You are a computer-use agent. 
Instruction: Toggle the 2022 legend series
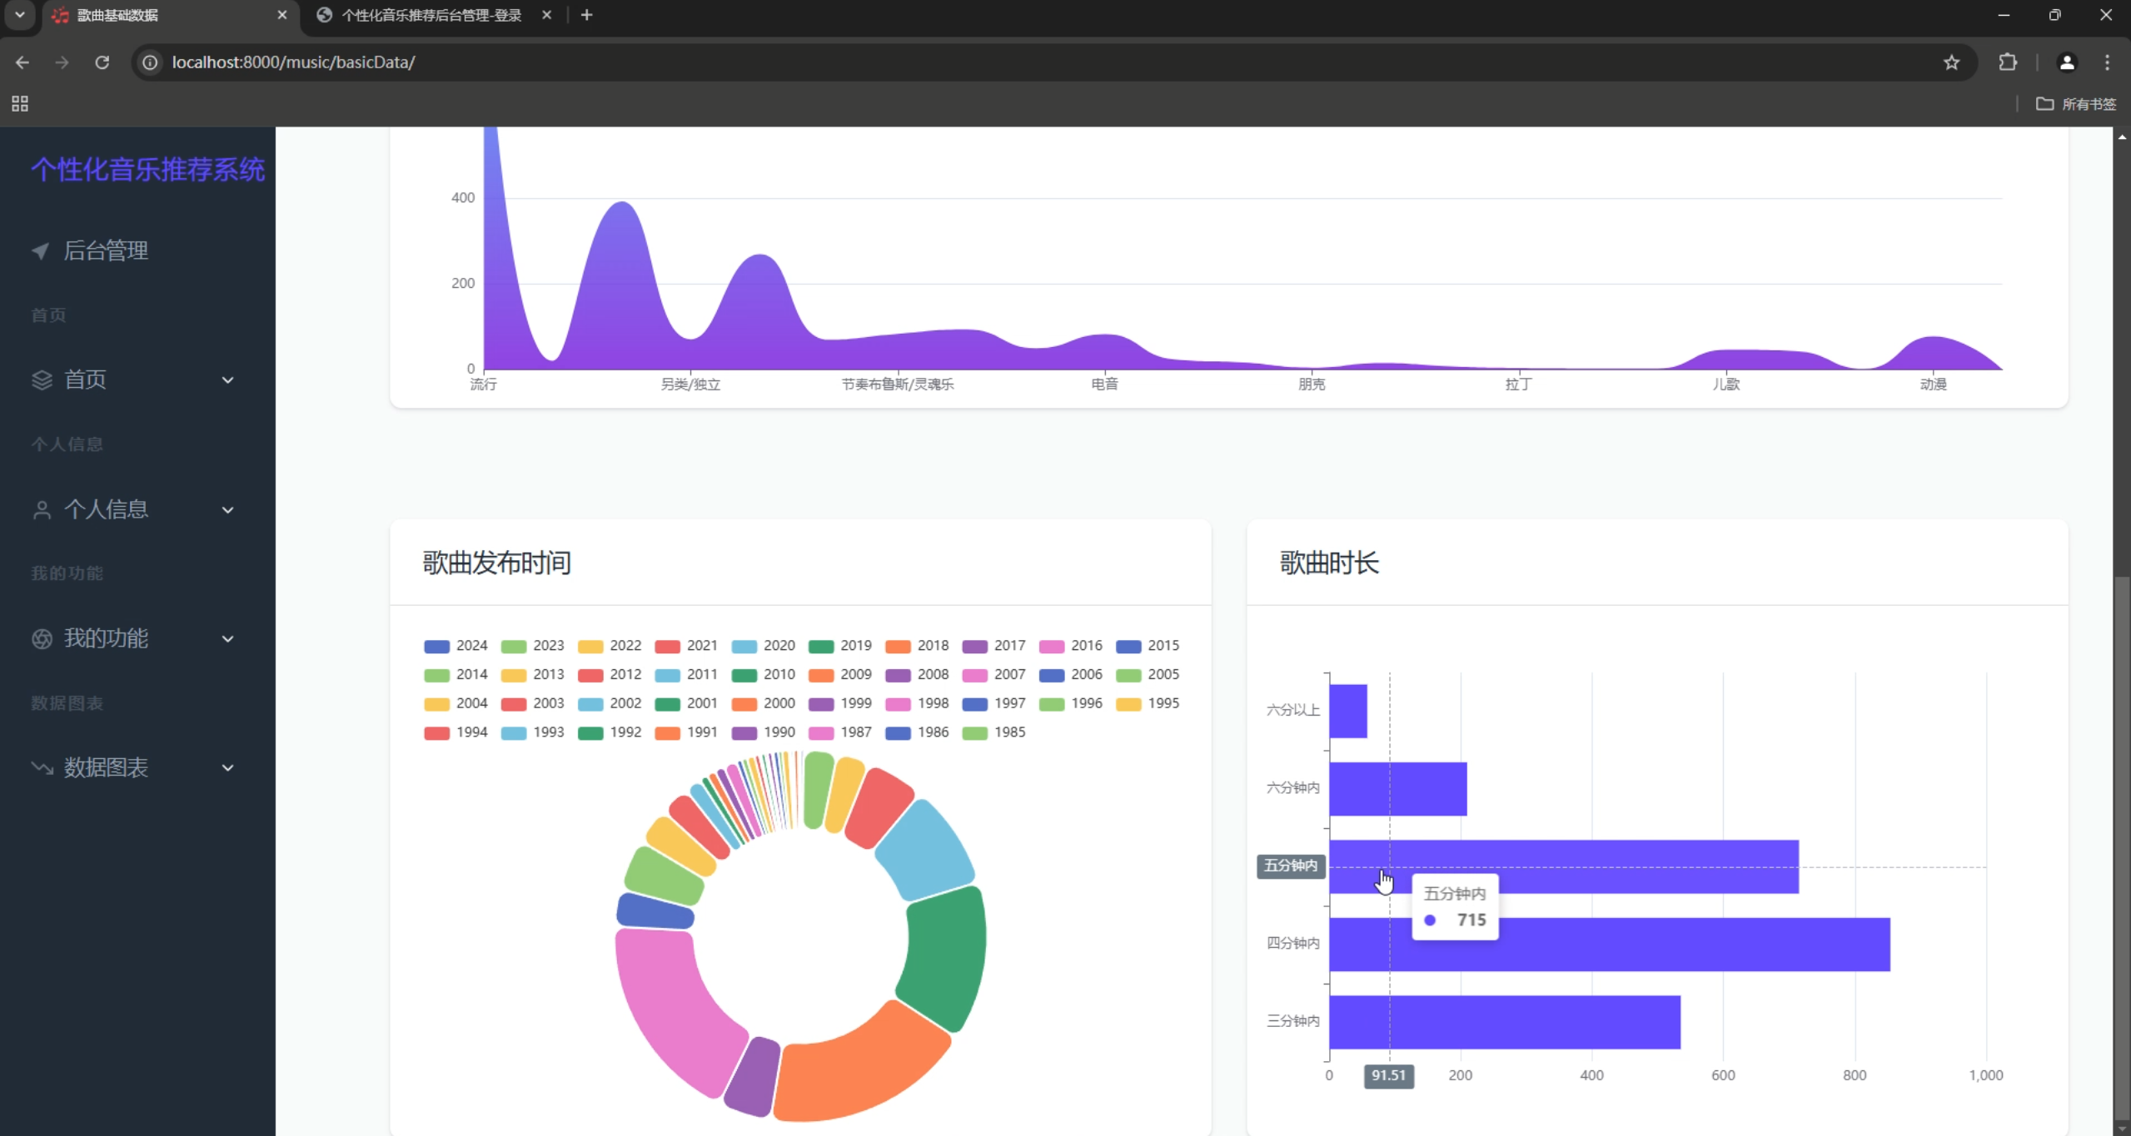610,646
